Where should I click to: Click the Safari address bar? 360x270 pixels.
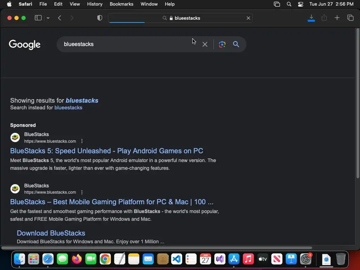[x=180, y=18]
